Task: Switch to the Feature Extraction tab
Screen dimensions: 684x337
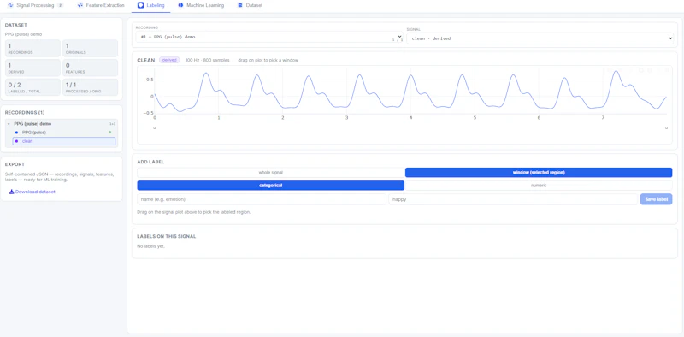Action: (x=100, y=6)
